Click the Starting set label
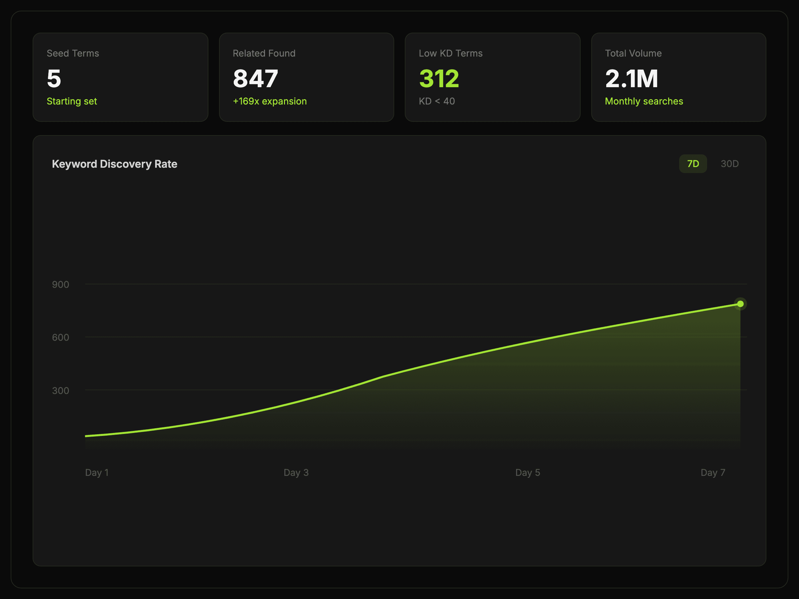The height and width of the screenshot is (599, 799). [72, 101]
